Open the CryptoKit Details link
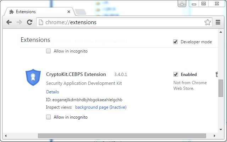This screenshot has height=142, width=227. (52, 92)
